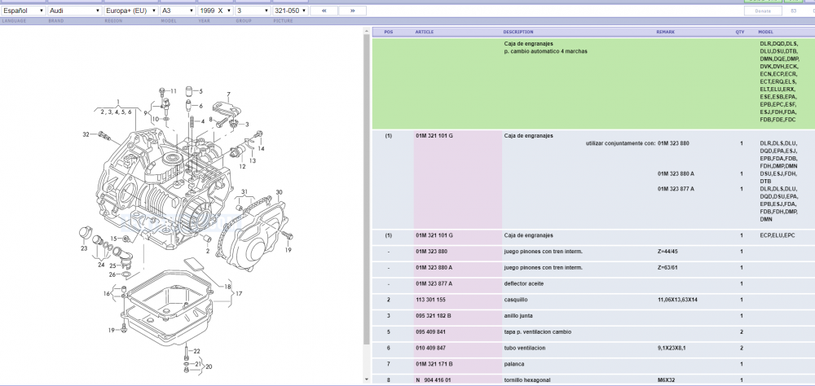Click the DESCRIPTION column header

(518, 32)
